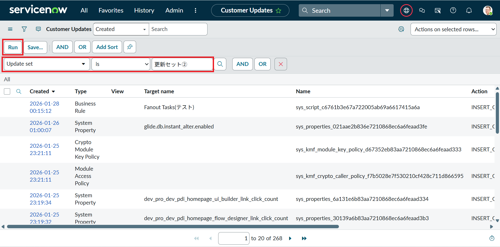Click the Run filter button
The height and width of the screenshot is (247, 500).
pos(13,47)
